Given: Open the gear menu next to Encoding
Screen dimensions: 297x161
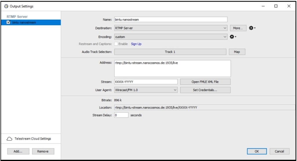Looking at the screenshot, I should (233, 37).
